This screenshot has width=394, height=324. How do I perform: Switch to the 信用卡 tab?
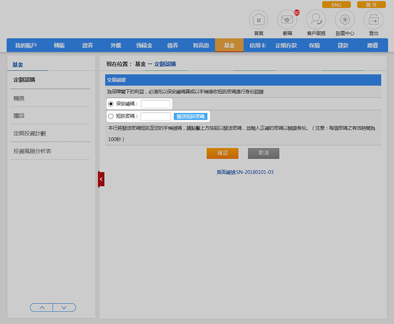[257, 45]
